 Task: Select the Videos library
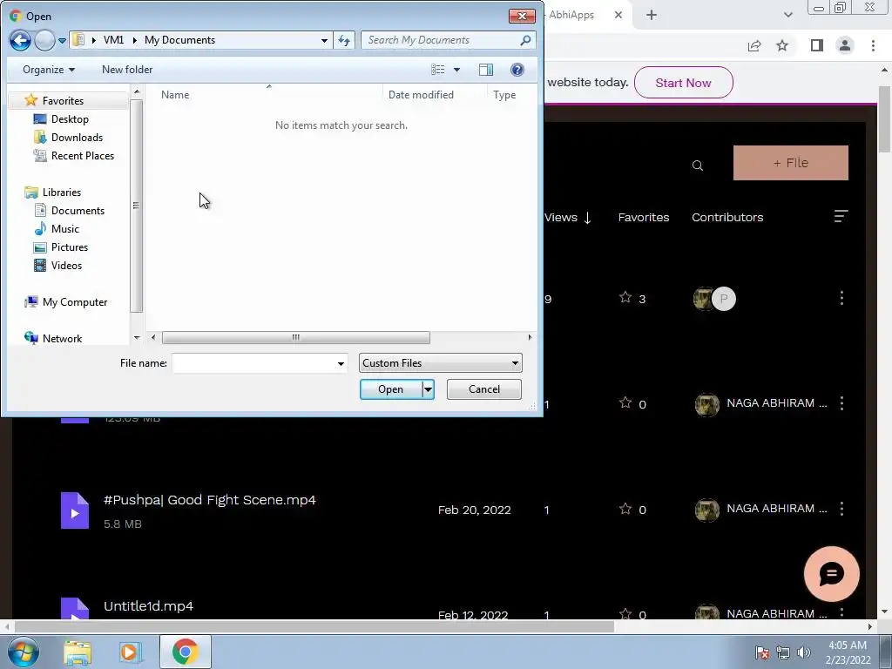coord(66,265)
